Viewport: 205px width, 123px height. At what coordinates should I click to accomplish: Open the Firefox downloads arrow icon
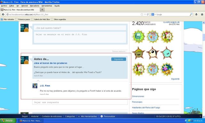coord(196,14)
